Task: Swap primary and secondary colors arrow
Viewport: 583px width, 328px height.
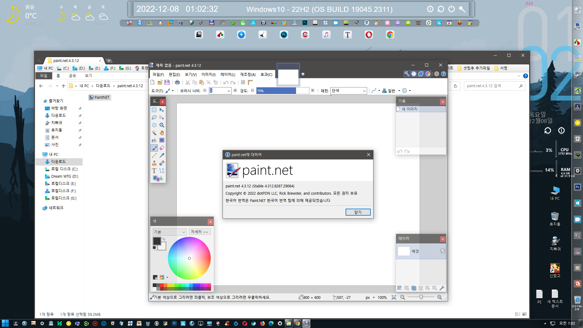Action: pyautogui.click(x=164, y=239)
